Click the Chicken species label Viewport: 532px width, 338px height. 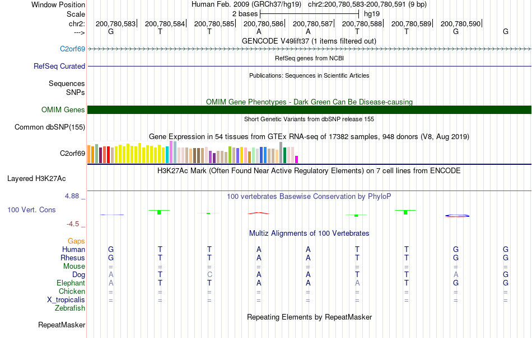[x=72, y=291]
